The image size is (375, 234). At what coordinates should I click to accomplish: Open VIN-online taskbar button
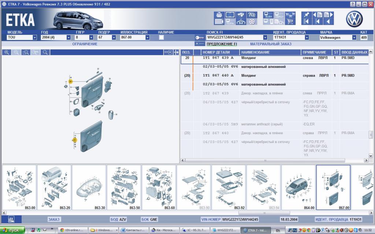(73, 230)
